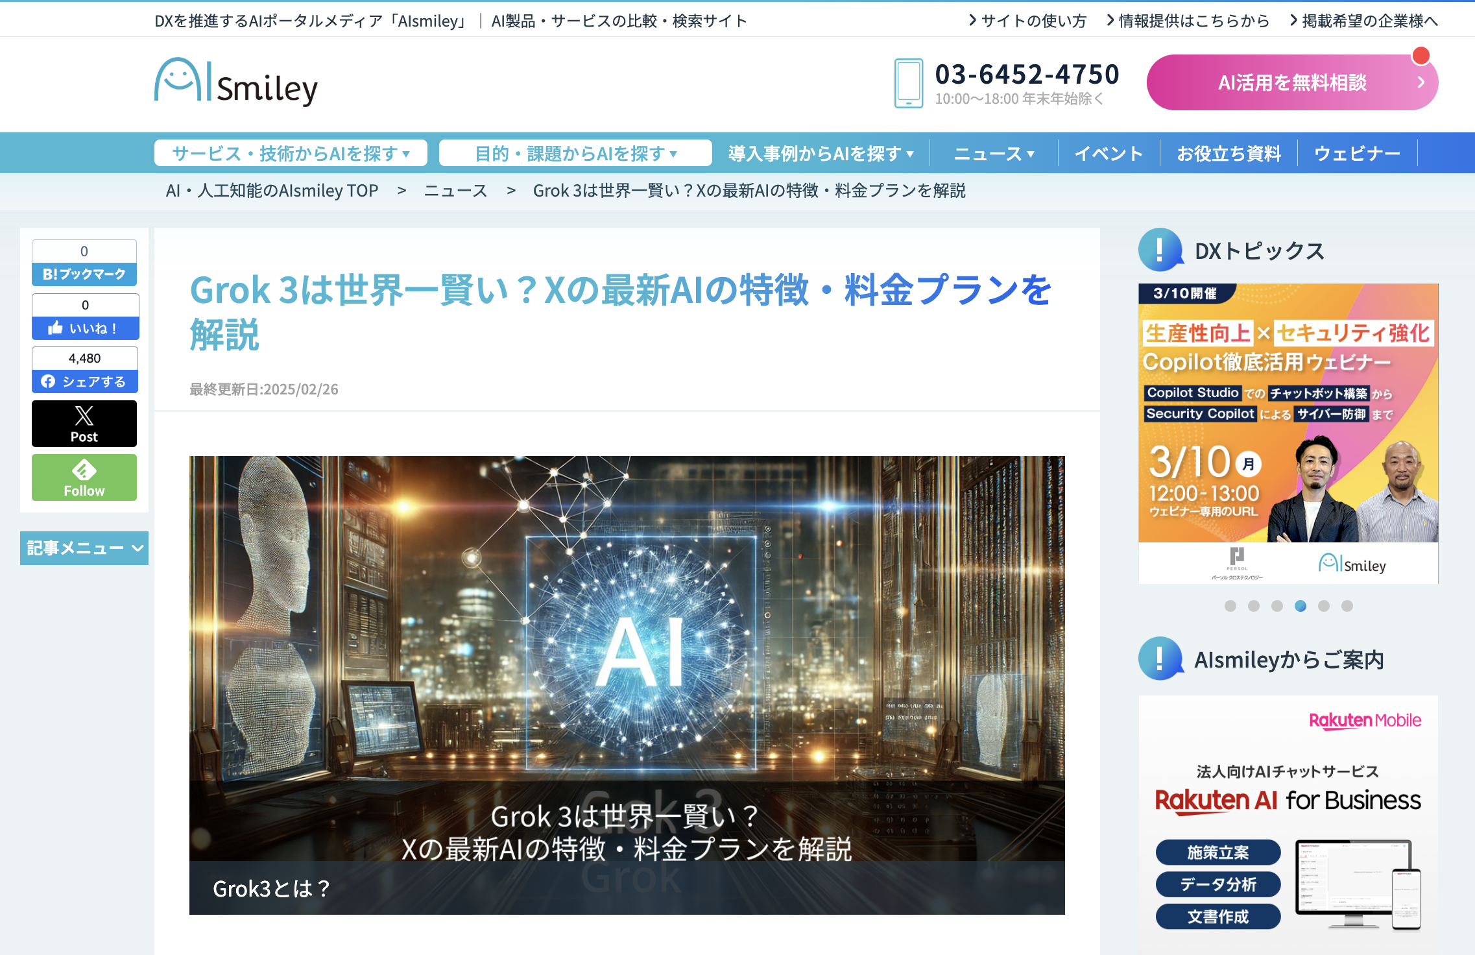Click the AIsmileyからご案内 heading
Image resolution: width=1475 pixels, height=955 pixels.
(x=1289, y=660)
